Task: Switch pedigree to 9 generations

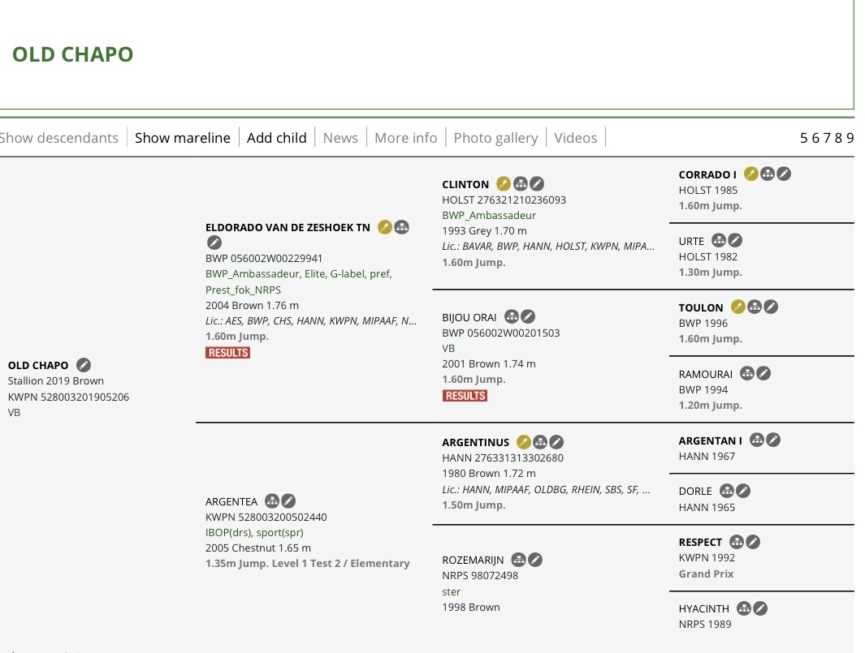Action: 850,138
